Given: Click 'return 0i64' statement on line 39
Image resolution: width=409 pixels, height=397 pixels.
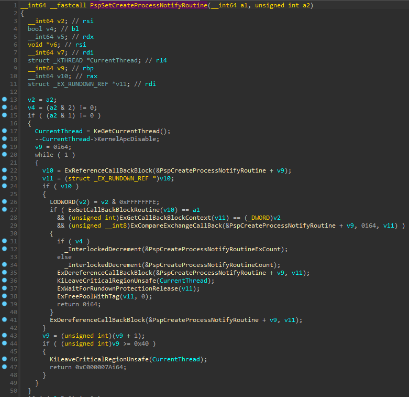Looking at the screenshot, I should [79, 304].
